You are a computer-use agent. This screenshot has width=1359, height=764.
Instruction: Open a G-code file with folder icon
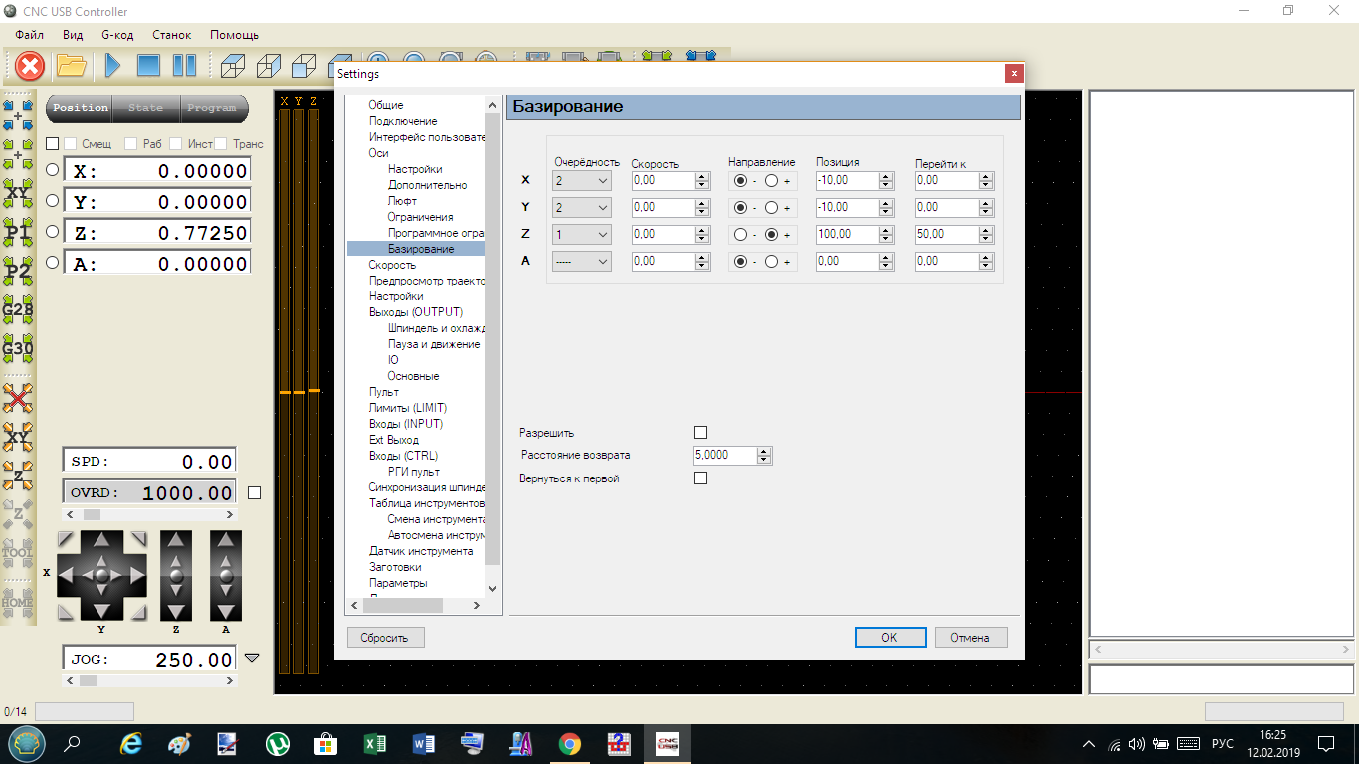click(x=72, y=66)
